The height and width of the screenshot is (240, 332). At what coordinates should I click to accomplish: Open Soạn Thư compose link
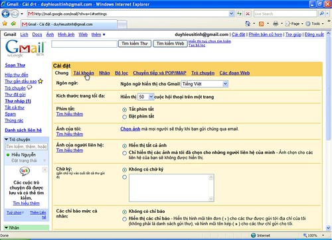tap(15, 65)
